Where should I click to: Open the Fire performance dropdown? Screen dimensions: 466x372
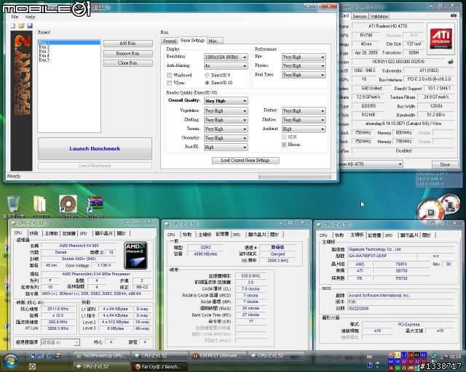[304, 57]
